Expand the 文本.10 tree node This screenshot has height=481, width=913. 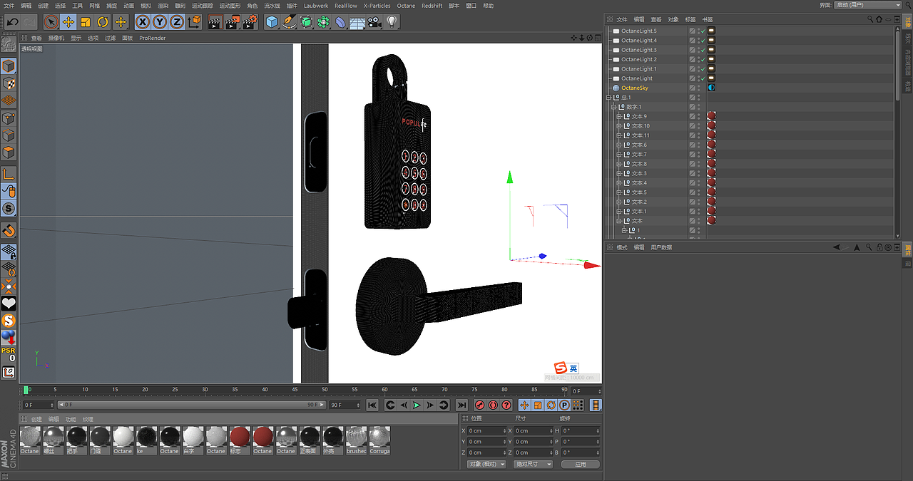[x=619, y=126]
